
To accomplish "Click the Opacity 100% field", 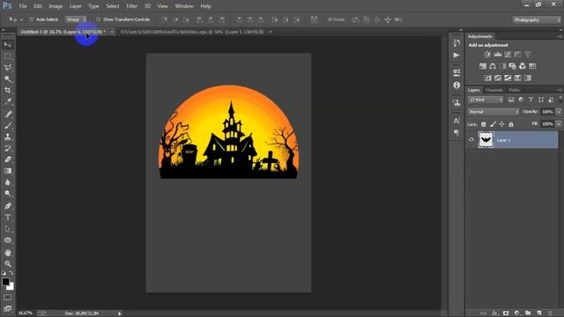I will tap(547, 112).
